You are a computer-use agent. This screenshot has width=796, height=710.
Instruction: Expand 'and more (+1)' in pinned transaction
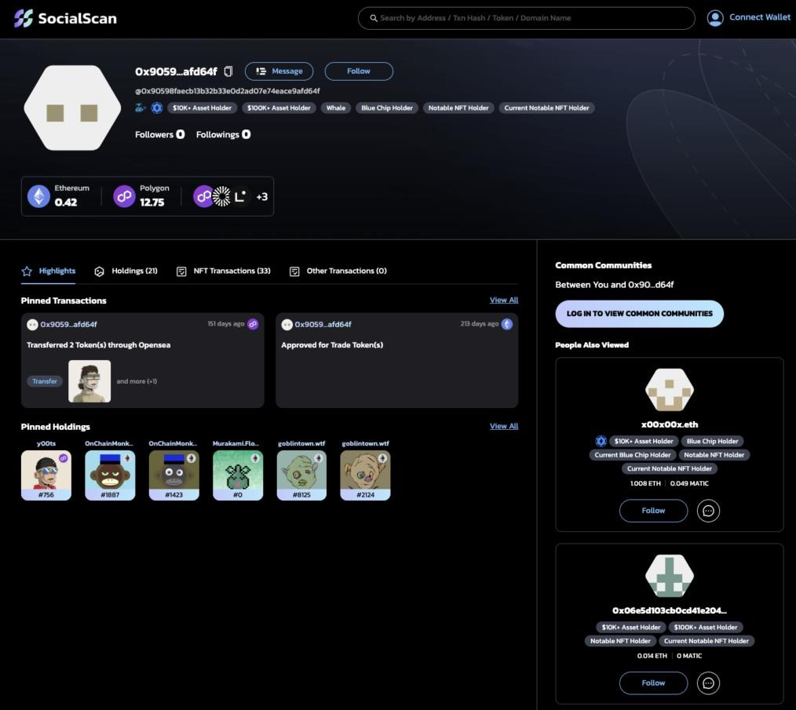click(137, 381)
